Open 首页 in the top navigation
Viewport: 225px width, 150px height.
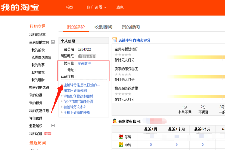point(69,7)
